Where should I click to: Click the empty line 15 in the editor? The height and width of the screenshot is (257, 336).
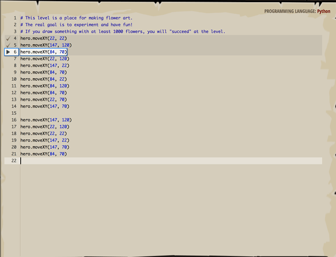pos(171,113)
